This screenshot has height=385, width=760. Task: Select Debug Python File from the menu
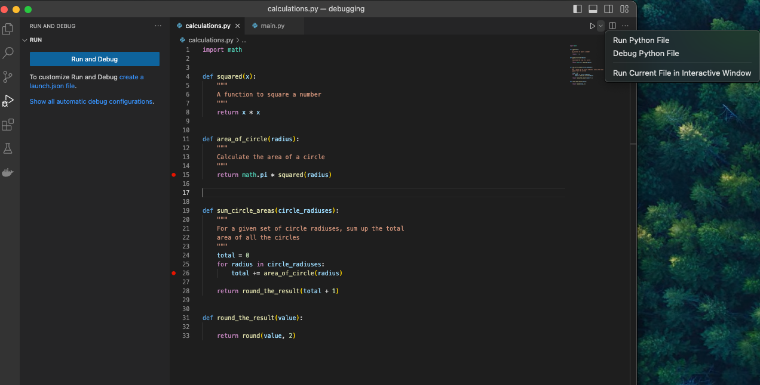[x=645, y=53]
